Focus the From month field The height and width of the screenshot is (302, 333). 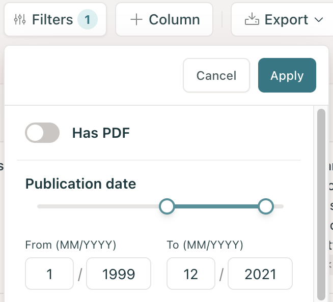click(x=49, y=275)
